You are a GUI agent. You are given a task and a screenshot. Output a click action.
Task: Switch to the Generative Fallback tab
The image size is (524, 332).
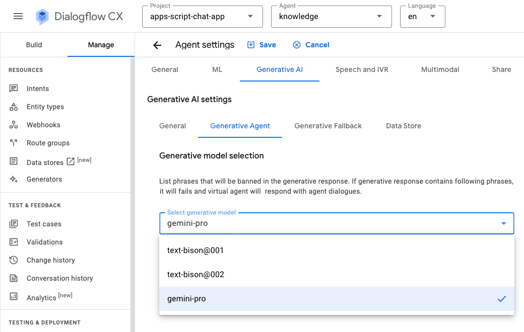tap(328, 126)
